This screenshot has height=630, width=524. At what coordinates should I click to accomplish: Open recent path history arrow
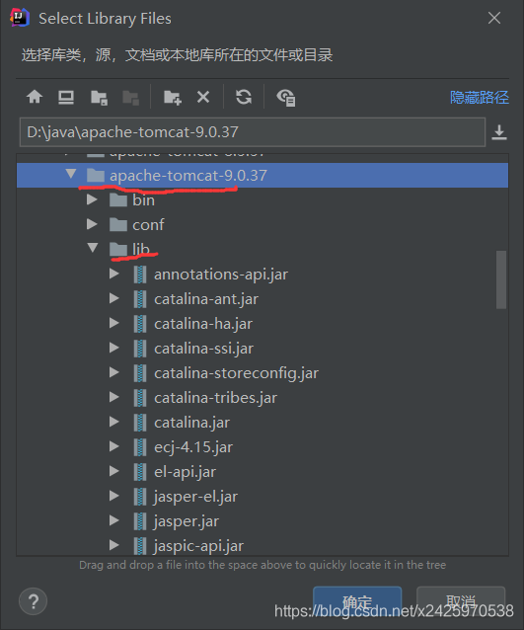[499, 132]
